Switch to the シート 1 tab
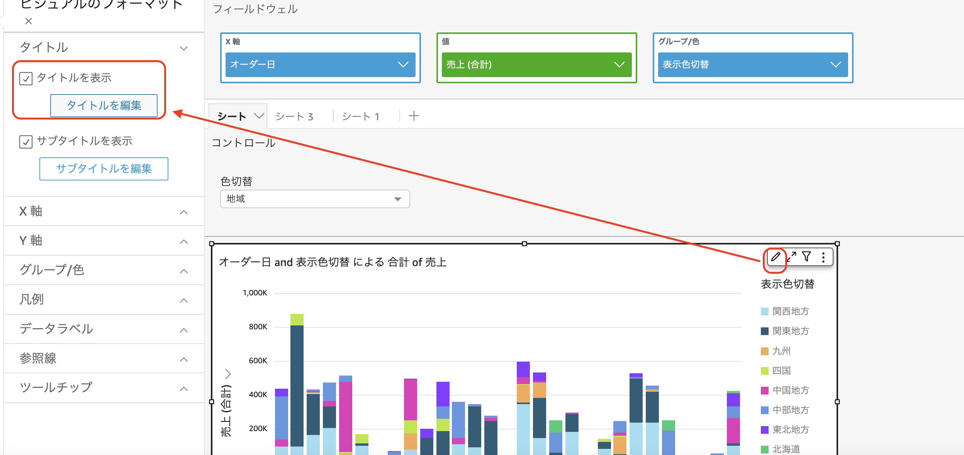The image size is (964, 455). point(361,116)
